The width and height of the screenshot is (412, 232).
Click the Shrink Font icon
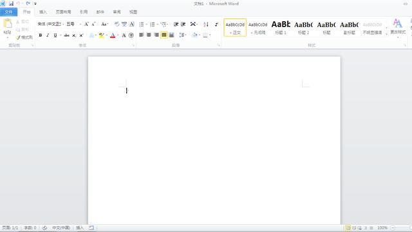[x=93, y=24]
